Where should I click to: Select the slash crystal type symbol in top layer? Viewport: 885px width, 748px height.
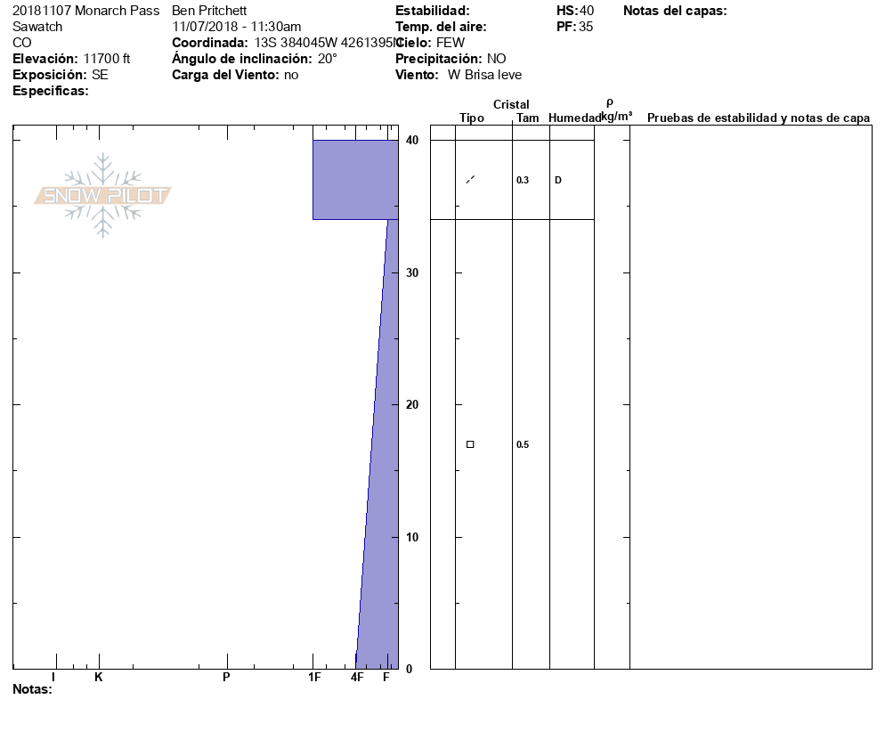point(470,180)
